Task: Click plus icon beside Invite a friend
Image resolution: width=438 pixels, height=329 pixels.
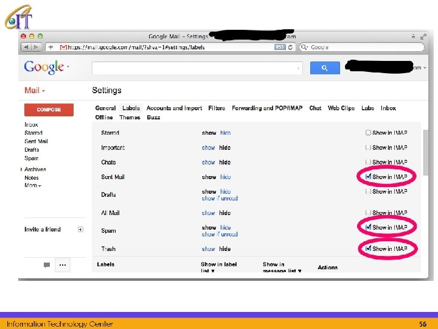Action: pyautogui.click(x=80, y=230)
